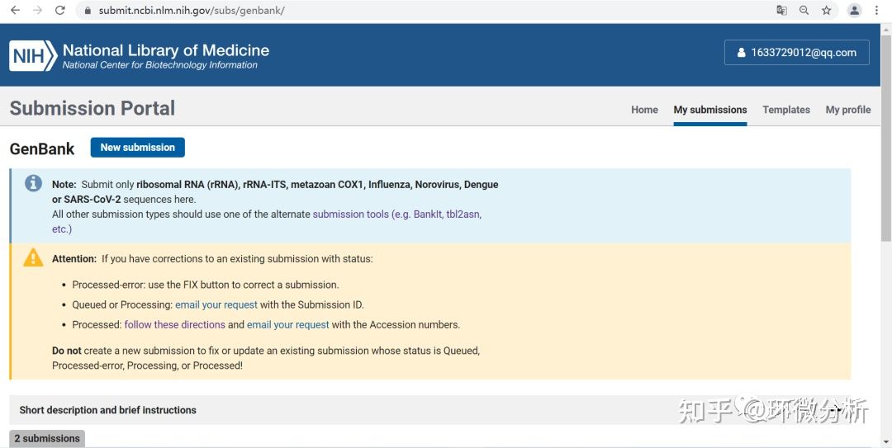Open the email your request link under Queued
Viewport: 892px width, 448px height.
tap(216, 304)
